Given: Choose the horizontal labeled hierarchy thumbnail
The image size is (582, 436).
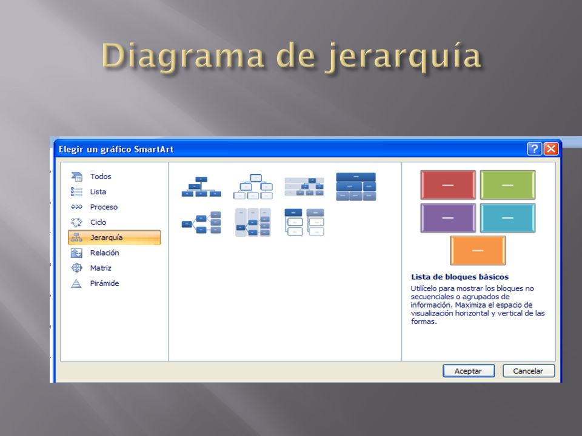Looking at the screenshot, I should click(x=253, y=222).
